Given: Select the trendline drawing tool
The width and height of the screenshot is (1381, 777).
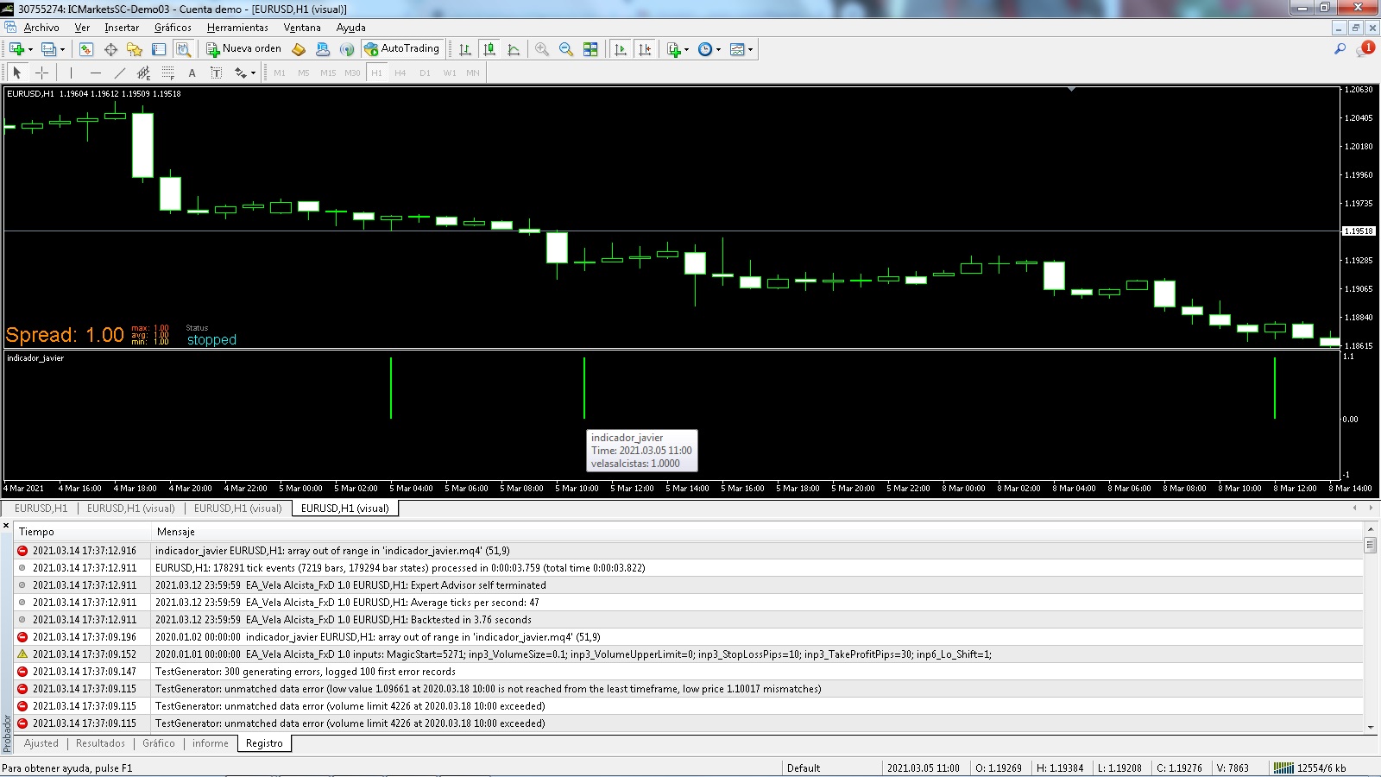Looking at the screenshot, I should [119, 73].
